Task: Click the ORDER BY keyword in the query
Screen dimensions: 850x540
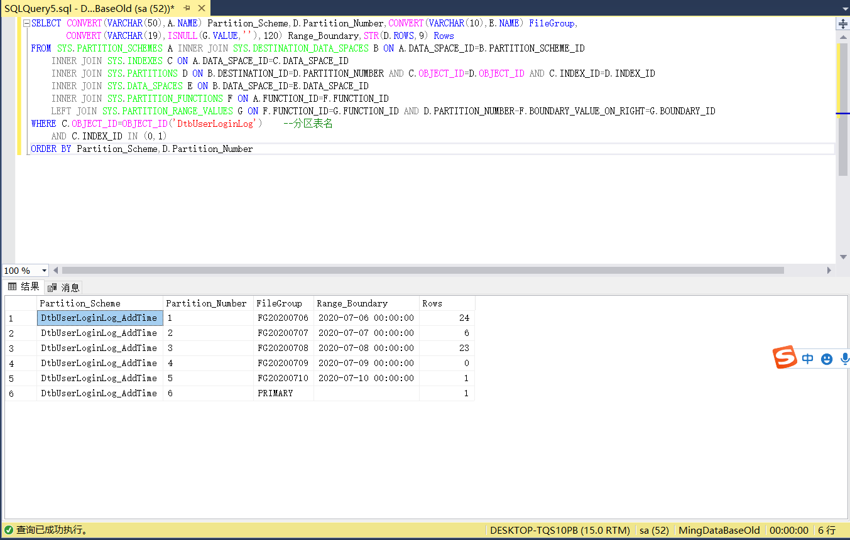Action: tap(51, 149)
